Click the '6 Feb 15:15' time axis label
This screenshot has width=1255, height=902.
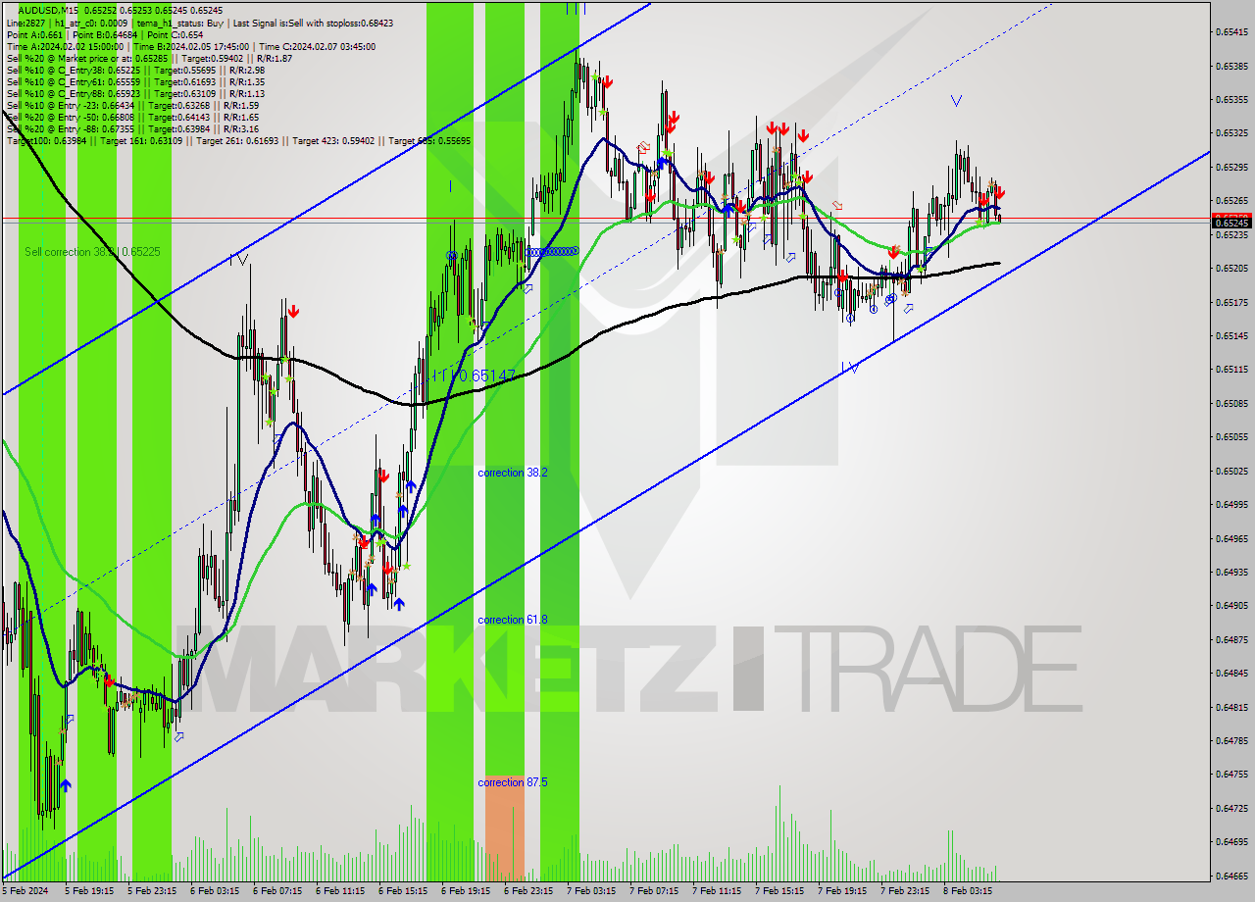pos(402,891)
